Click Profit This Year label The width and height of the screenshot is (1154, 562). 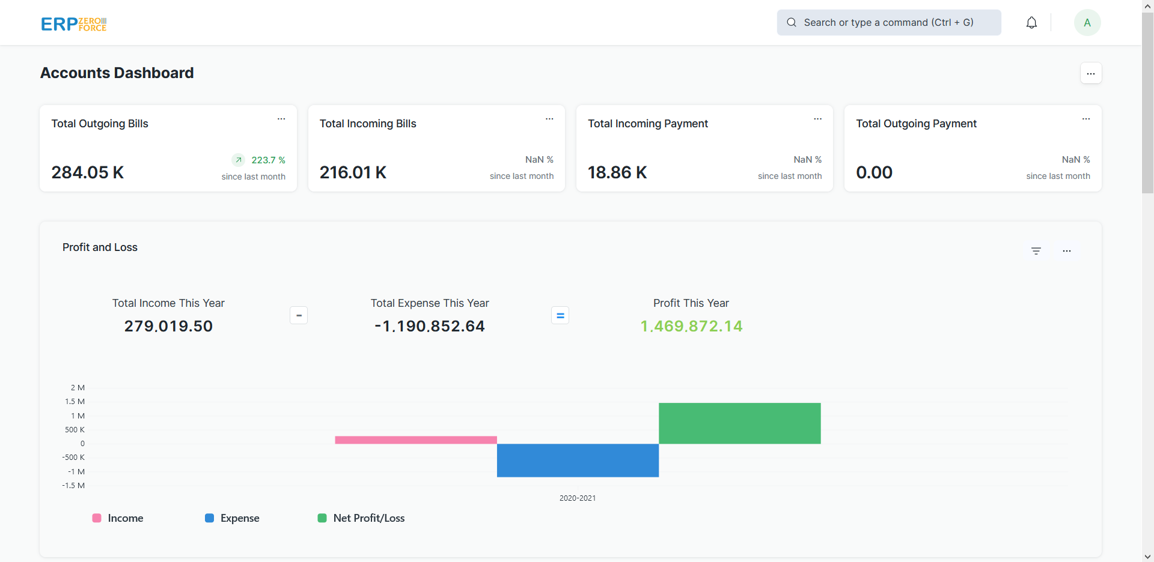pos(691,303)
